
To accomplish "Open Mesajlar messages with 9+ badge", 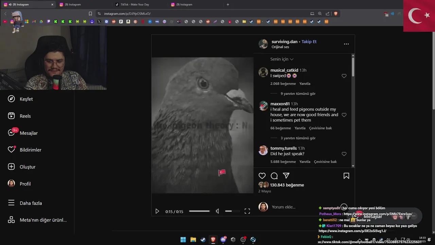I will (x=22, y=133).
